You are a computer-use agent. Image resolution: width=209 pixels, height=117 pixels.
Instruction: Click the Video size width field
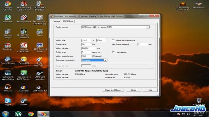click(x=86, y=40)
